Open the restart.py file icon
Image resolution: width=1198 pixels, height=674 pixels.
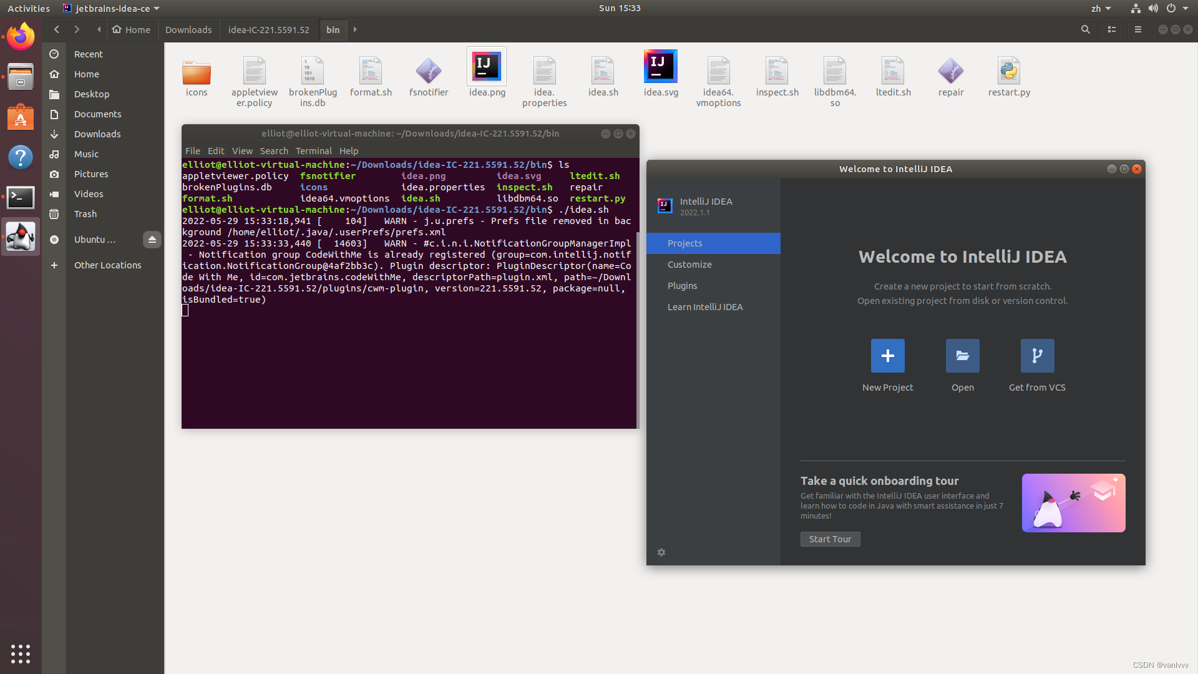(x=1009, y=71)
